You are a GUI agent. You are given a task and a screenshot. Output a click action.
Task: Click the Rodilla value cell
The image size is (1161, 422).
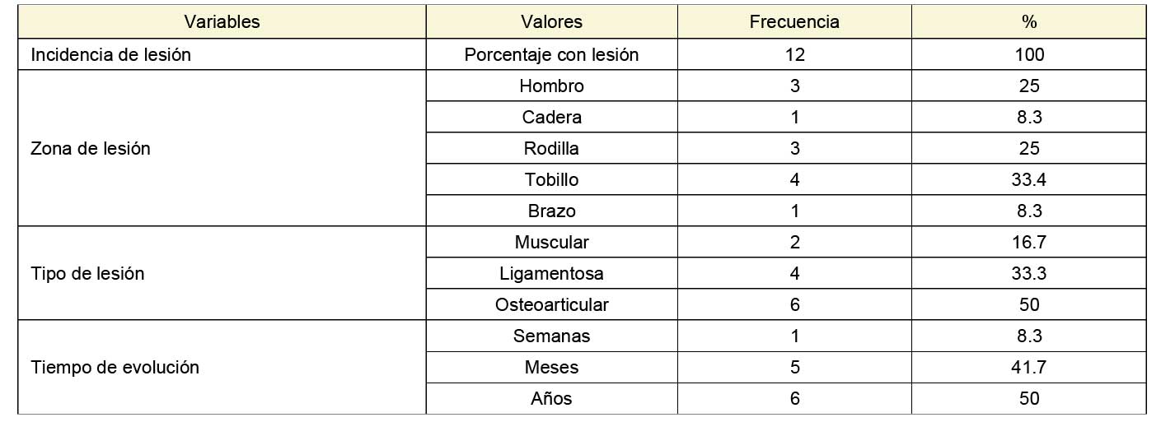click(551, 149)
